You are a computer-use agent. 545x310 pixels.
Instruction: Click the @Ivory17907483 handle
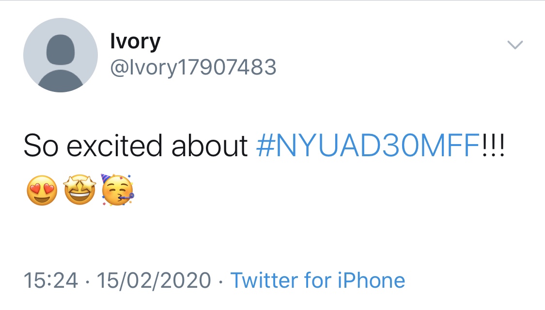click(x=193, y=68)
